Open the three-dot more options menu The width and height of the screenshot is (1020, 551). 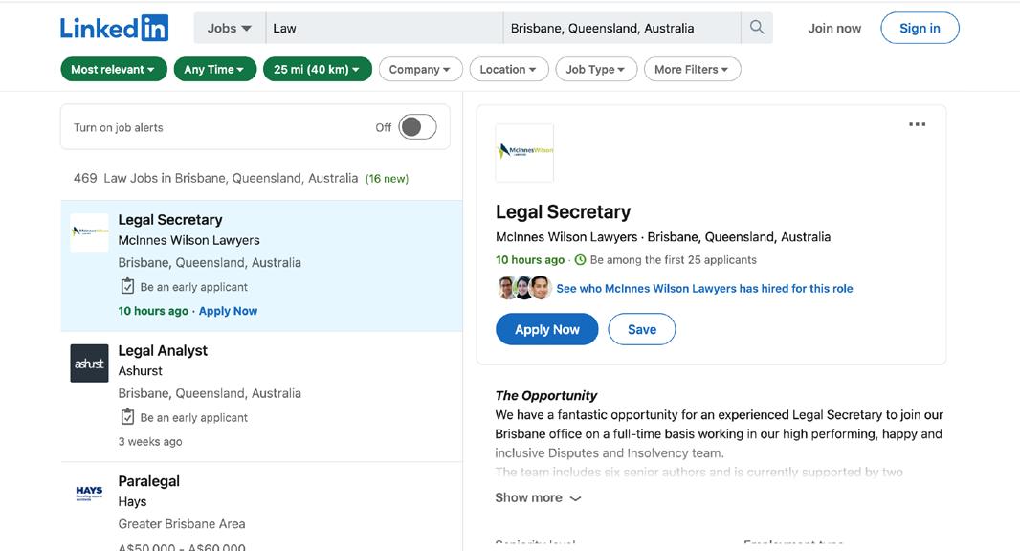(x=917, y=124)
